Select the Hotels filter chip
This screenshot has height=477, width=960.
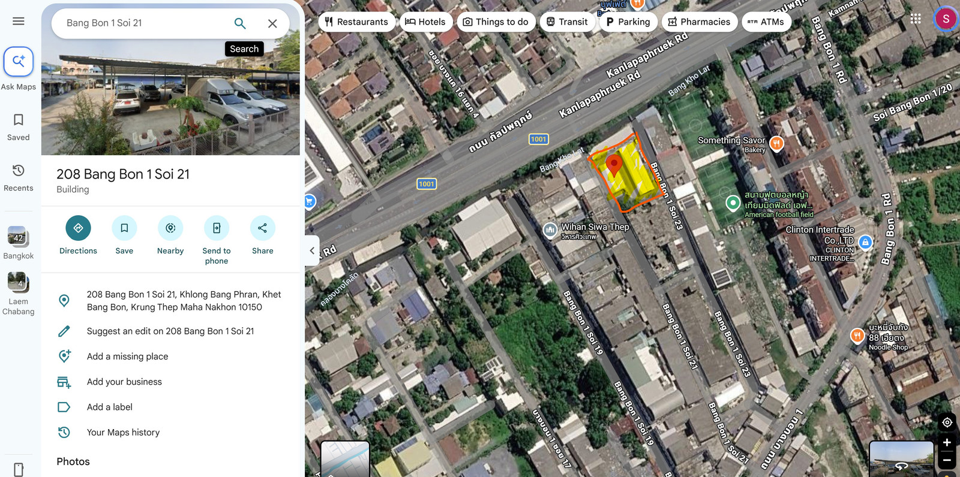[425, 22]
